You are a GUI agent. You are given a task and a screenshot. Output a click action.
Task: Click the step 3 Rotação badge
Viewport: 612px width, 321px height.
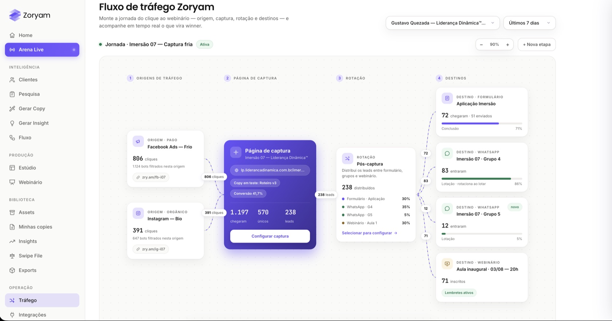(x=340, y=78)
